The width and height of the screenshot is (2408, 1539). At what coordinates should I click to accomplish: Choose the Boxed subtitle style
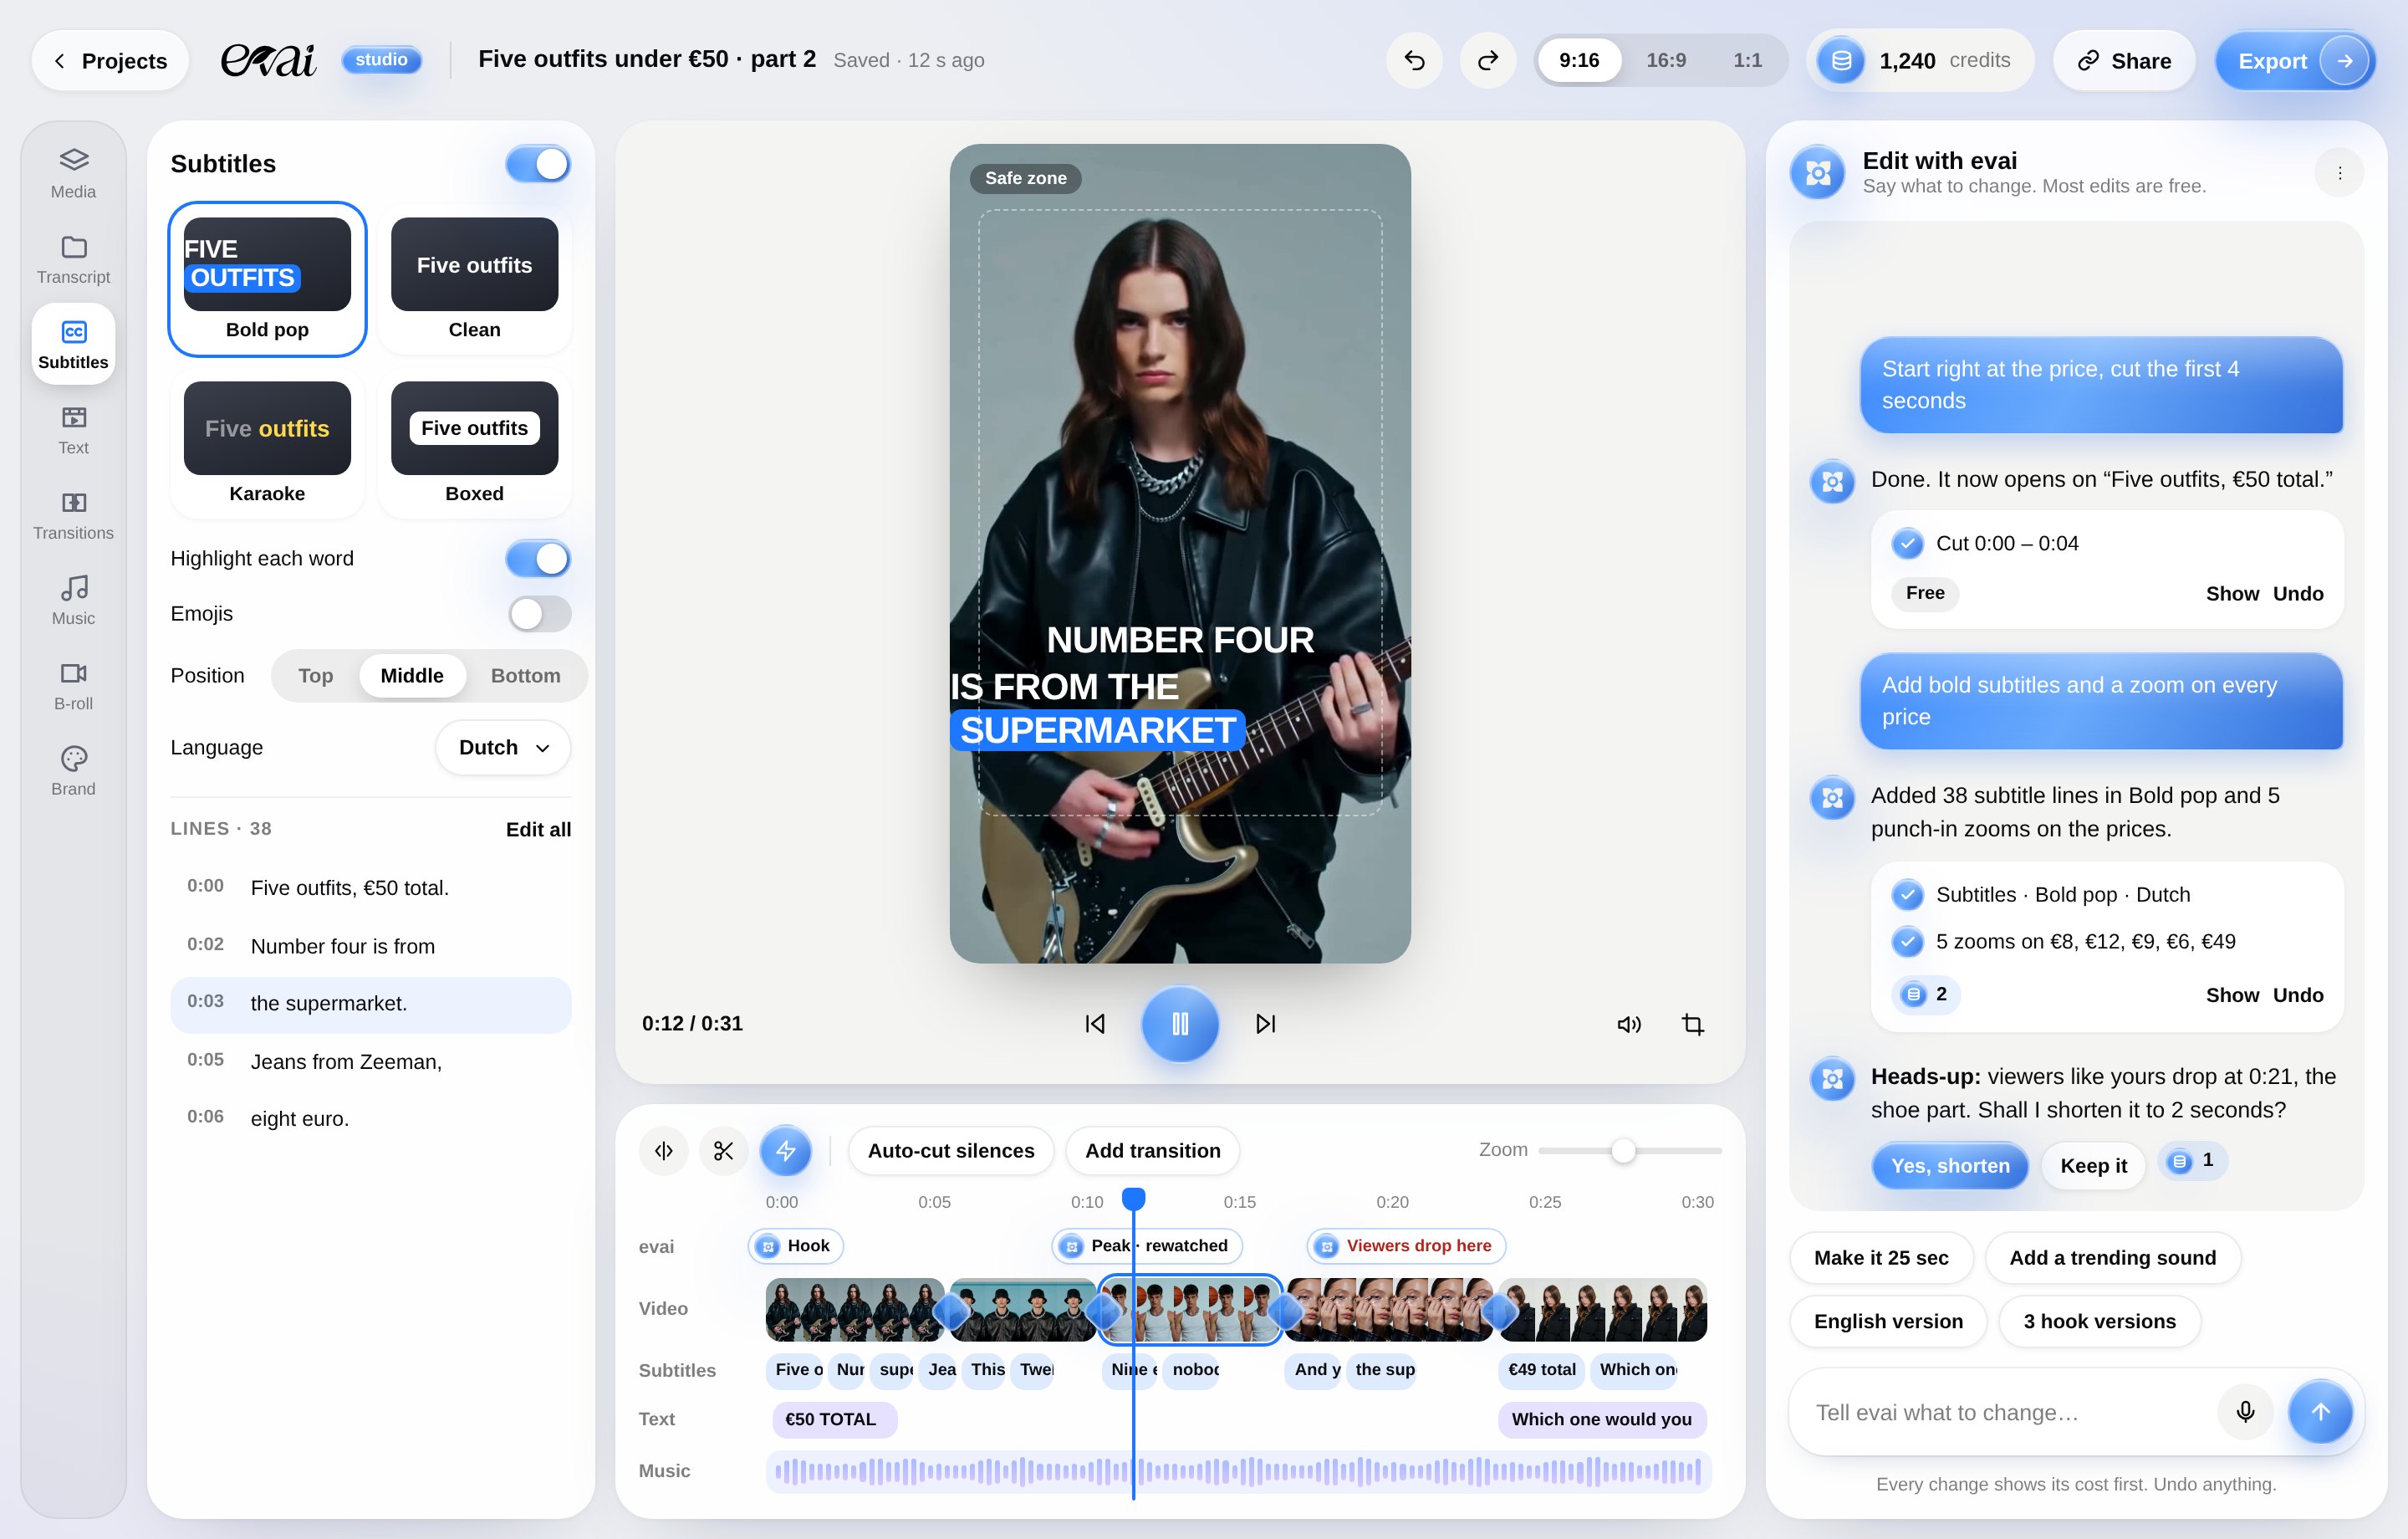tap(474, 443)
